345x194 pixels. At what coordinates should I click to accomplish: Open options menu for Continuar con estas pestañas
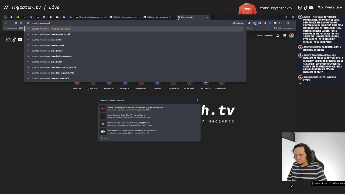(x=197, y=101)
